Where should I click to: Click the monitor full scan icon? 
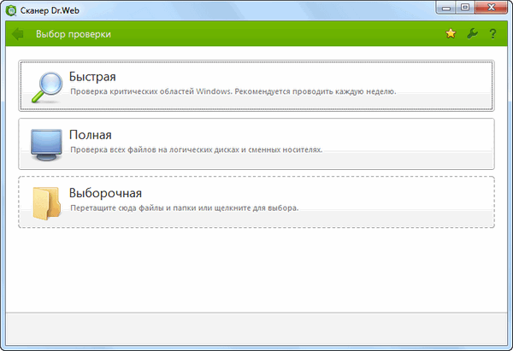pos(46,145)
